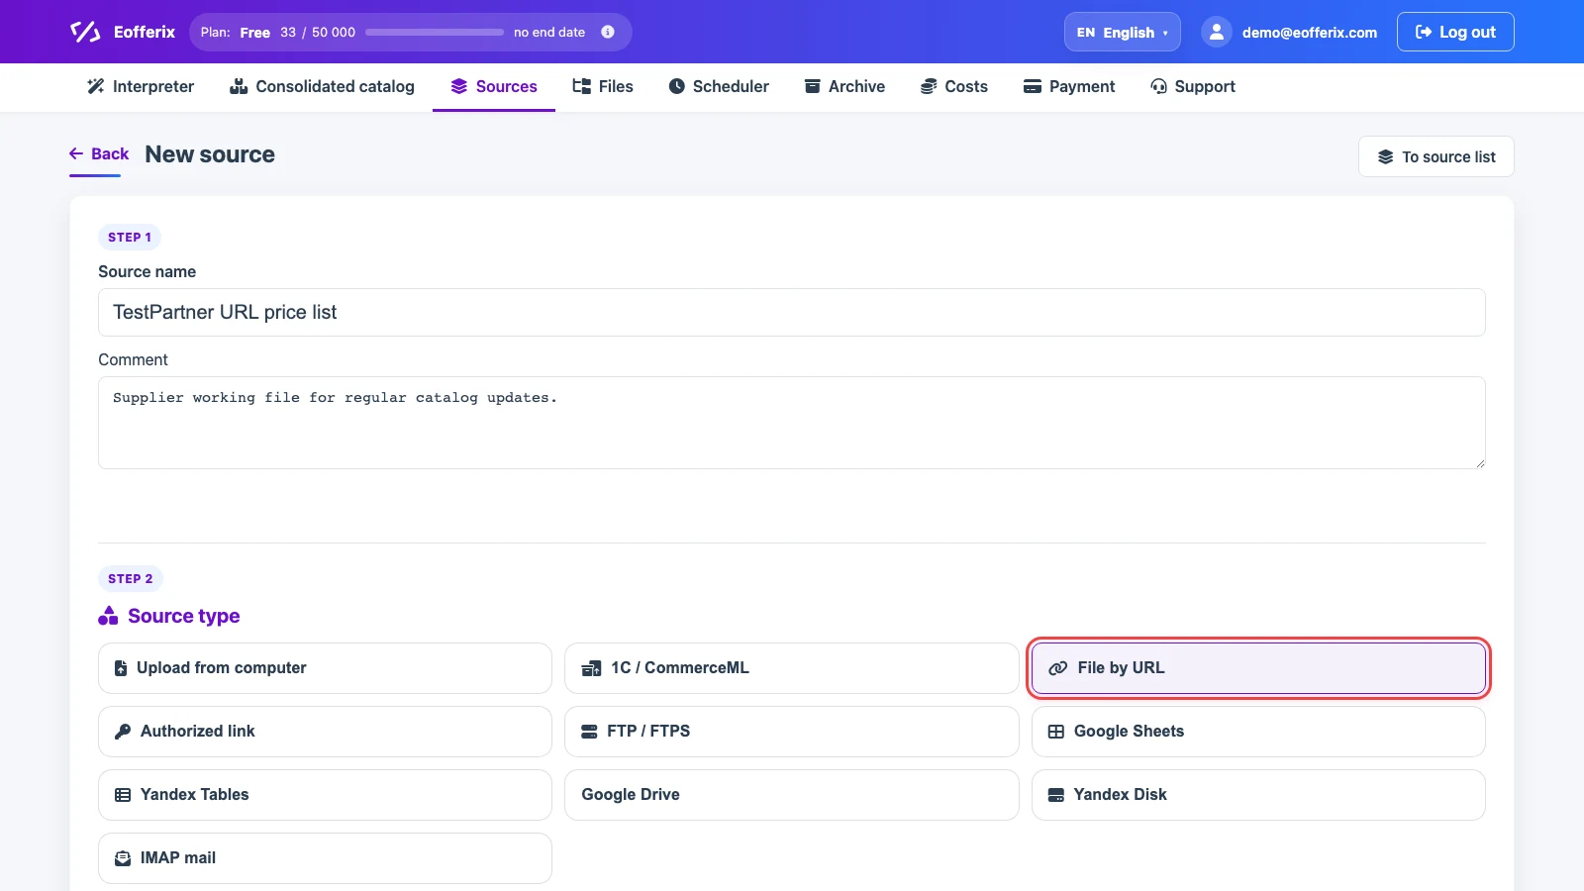Click the Scheduler clock icon

coord(677,86)
